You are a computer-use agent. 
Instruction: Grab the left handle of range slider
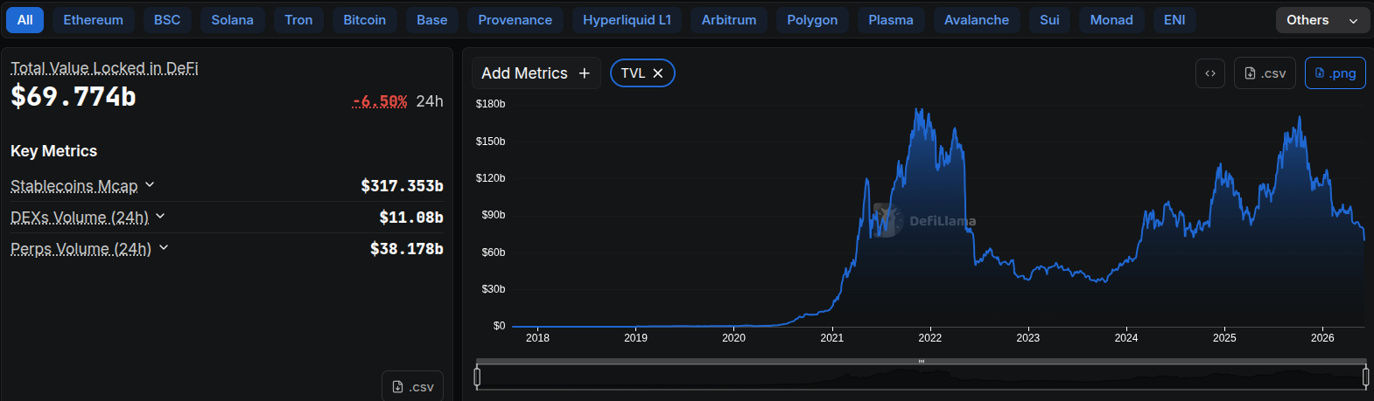pos(477,377)
